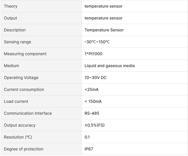The width and height of the screenshot is (188, 156).
Task: Click the "Theory" row label
Action: (x=11, y=6)
